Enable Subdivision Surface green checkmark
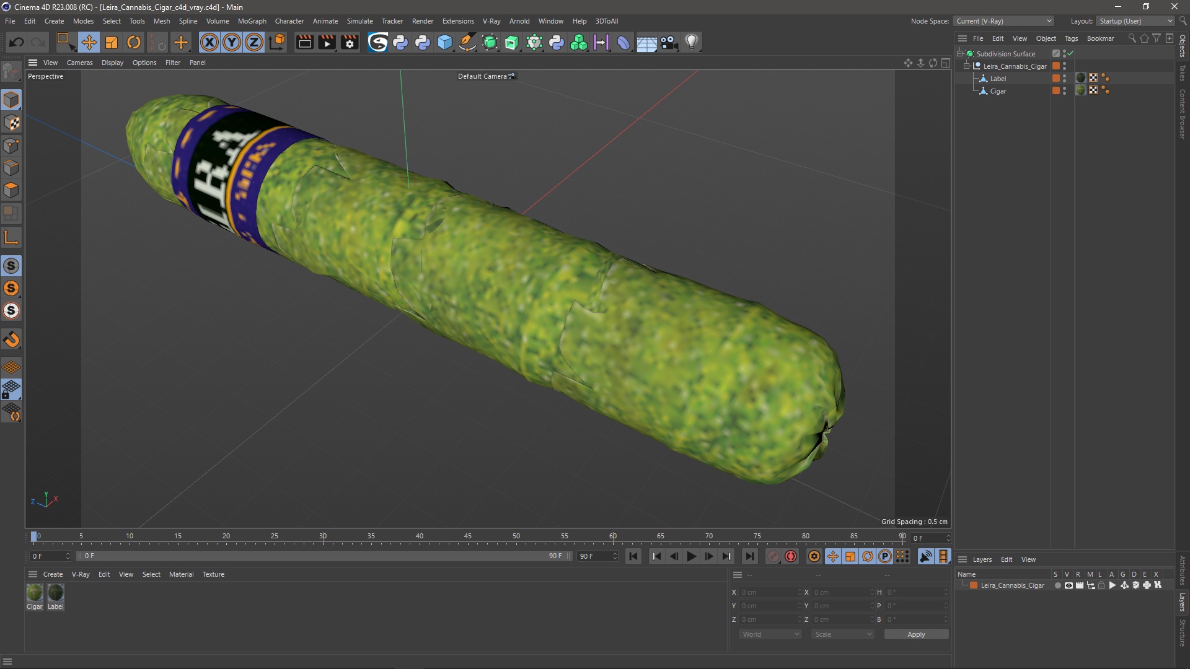This screenshot has width=1190, height=669. [1070, 53]
